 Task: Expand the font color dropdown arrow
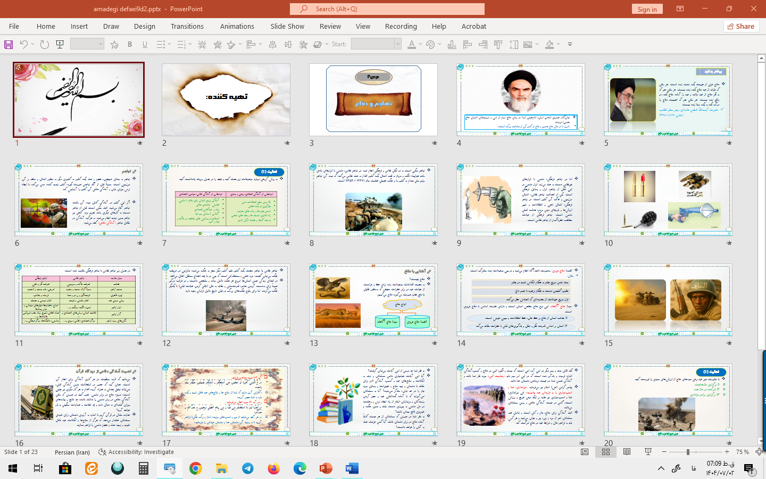pyautogui.click(x=420, y=45)
